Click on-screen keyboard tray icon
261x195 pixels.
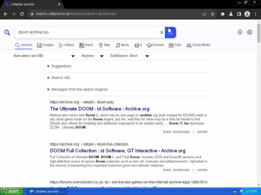tap(235, 191)
